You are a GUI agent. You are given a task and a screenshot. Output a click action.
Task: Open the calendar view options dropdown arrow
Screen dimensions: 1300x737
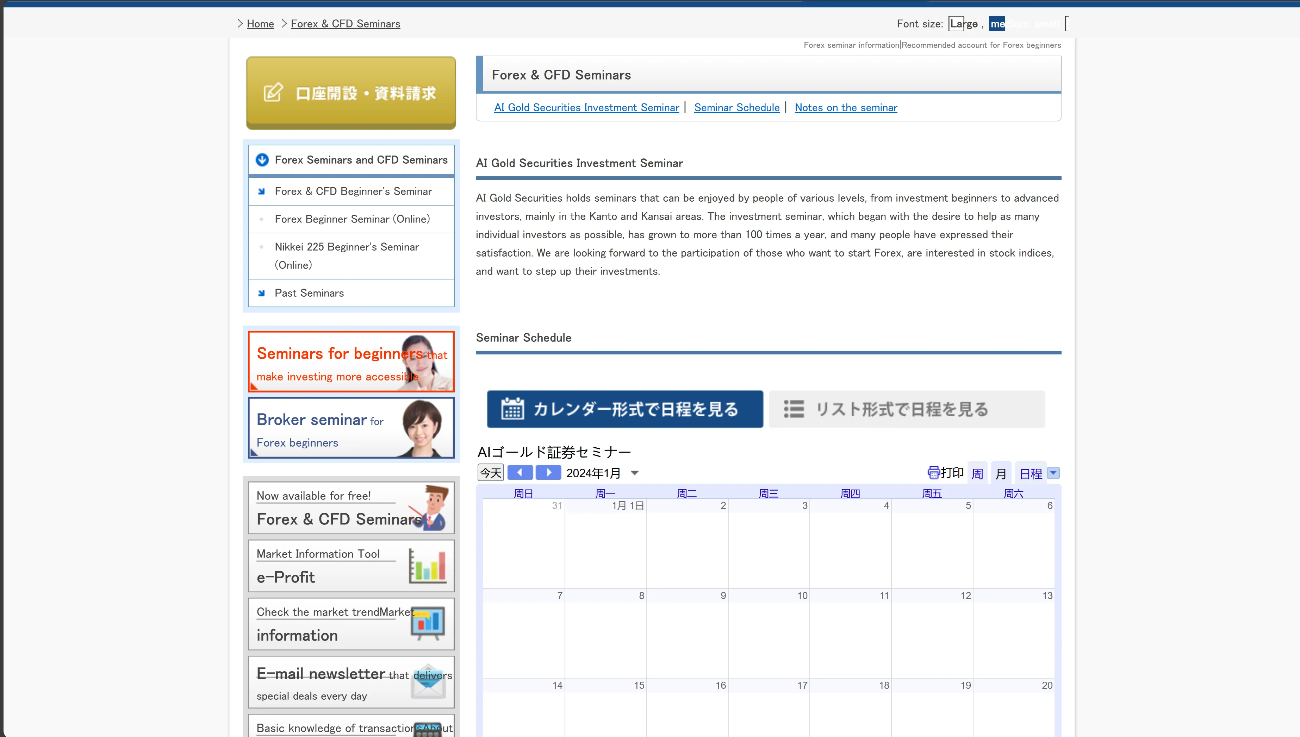1053,473
